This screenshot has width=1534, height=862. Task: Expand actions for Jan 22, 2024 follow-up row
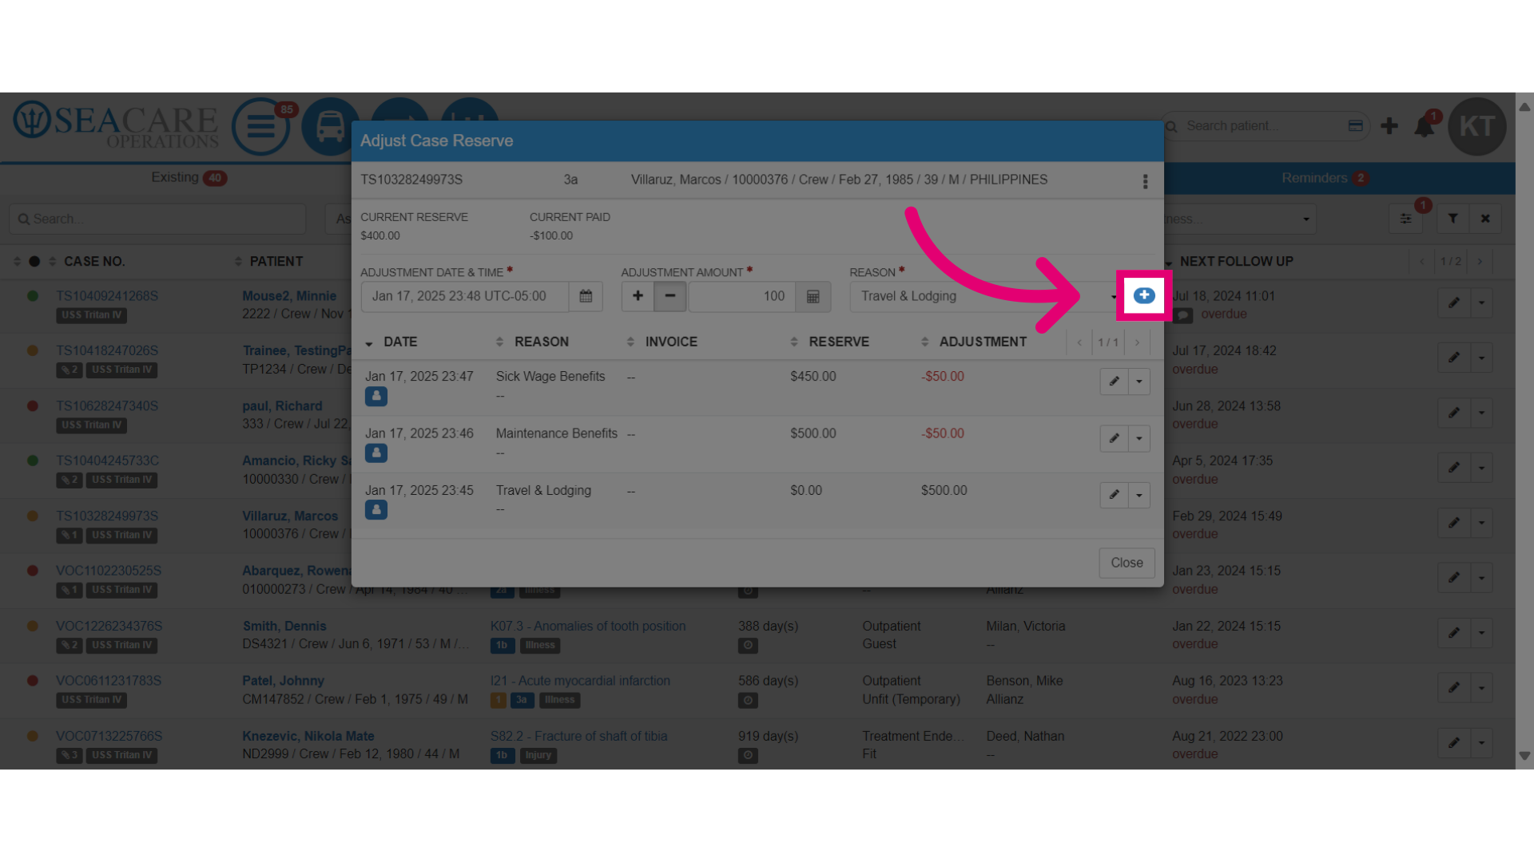pyautogui.click(x=1482, y=633)
